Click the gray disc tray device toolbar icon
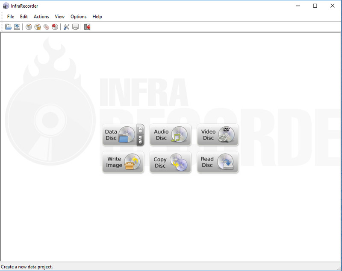 (75, 27)
